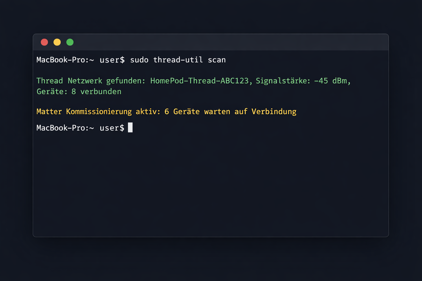This screenshot has width=422, height=281.
Task: Click the first 'MacBook-Pro:~ user$' prompt line
Action: tap(80, 60)
